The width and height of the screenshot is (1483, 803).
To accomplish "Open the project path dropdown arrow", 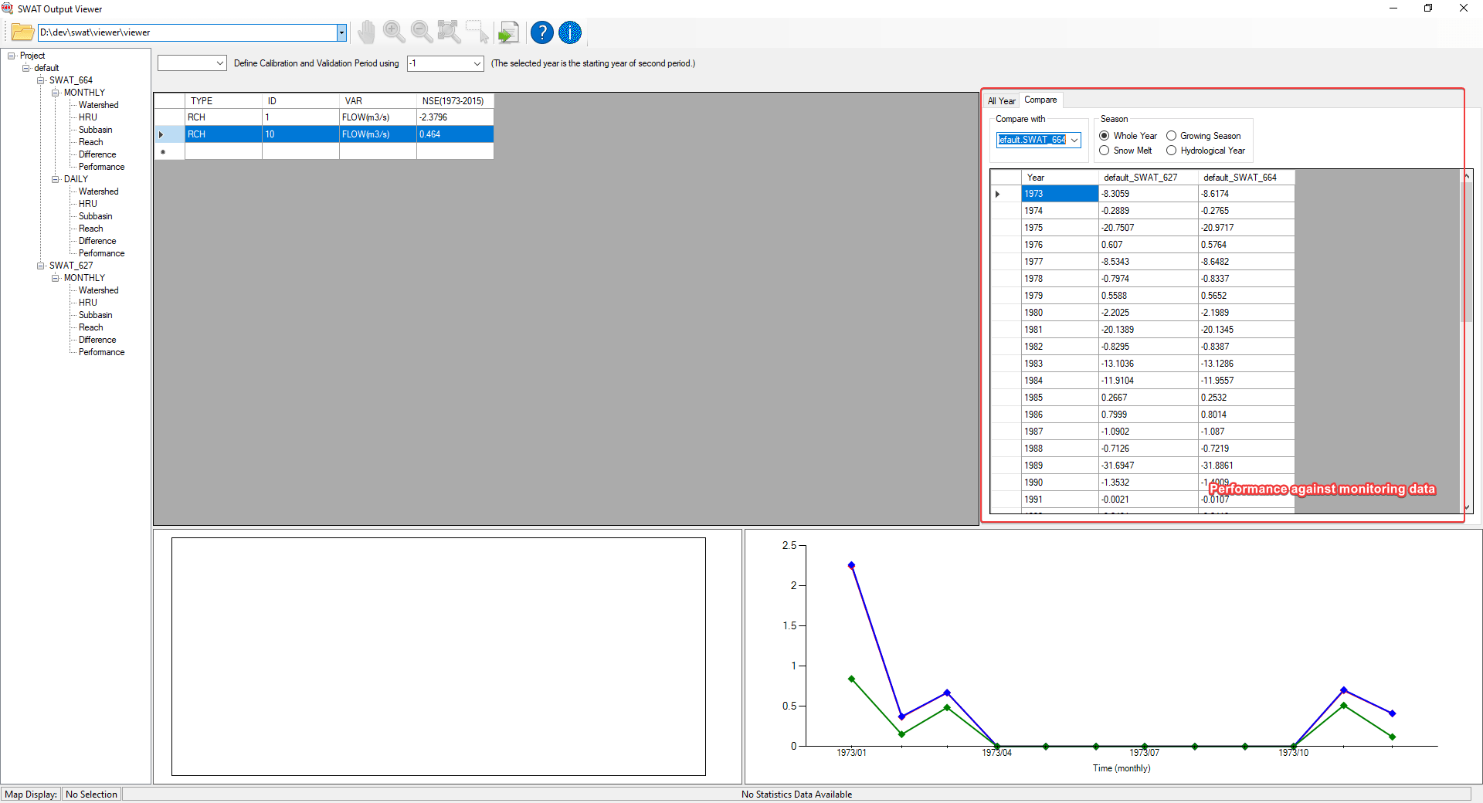I will [x=341, y=32].
